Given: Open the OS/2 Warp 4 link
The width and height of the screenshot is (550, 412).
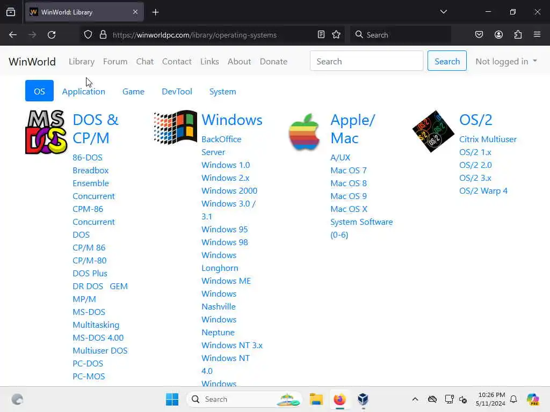Looking at the screenshot, I should [x=483, y=190].
